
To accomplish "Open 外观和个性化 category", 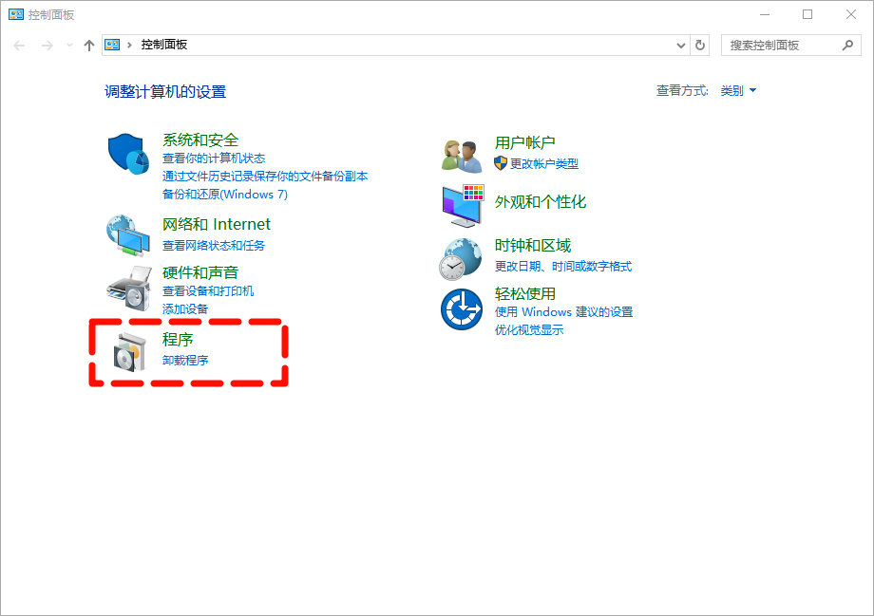I will tap(541, 201).
